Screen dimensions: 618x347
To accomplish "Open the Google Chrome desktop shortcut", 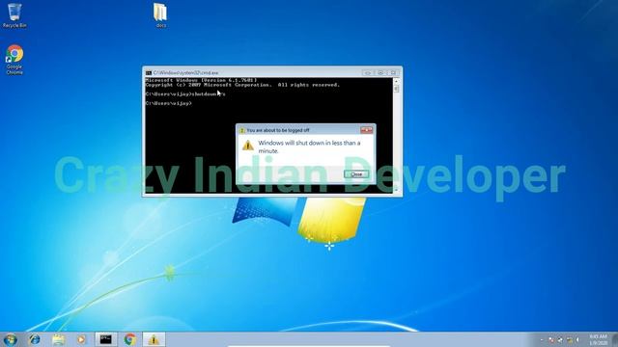I will 14,60.
